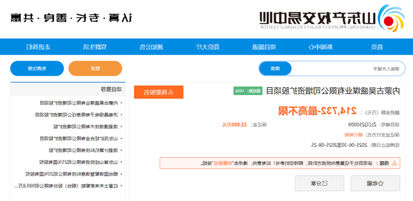Open recommended item 浪潮计算机科技有限公司增资扩股

tap(83, 150)
